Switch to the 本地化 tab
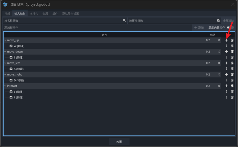 [34, 14]
